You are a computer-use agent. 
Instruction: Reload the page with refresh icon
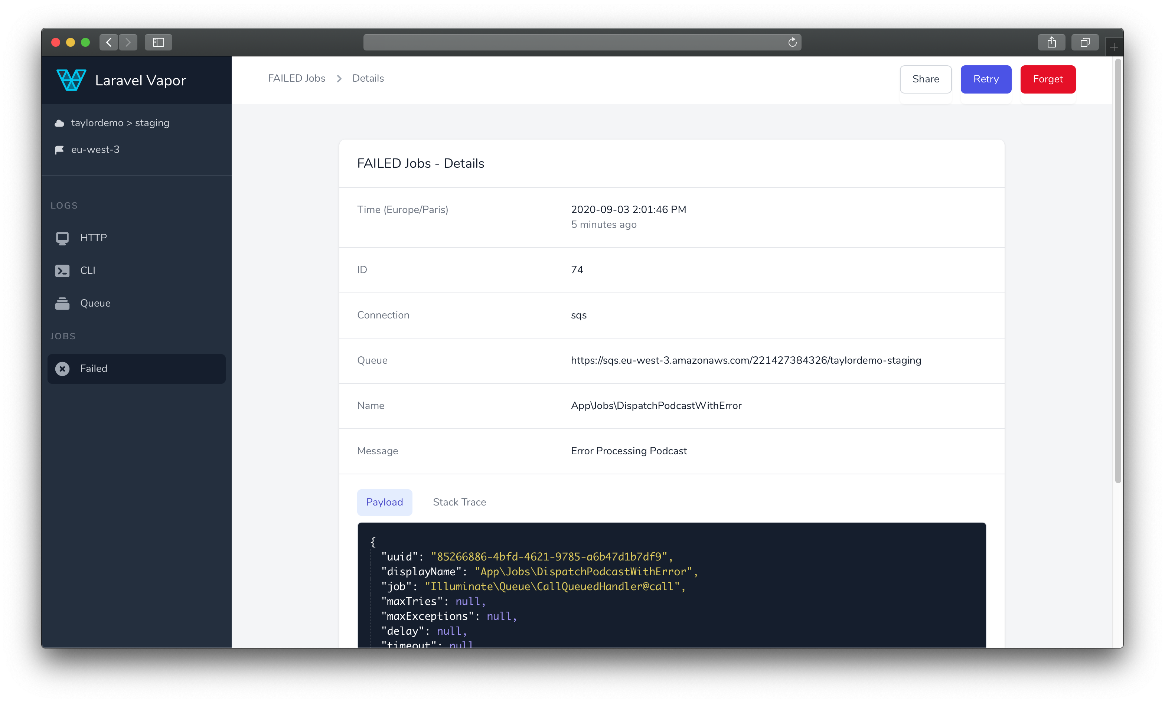point(792,43)
